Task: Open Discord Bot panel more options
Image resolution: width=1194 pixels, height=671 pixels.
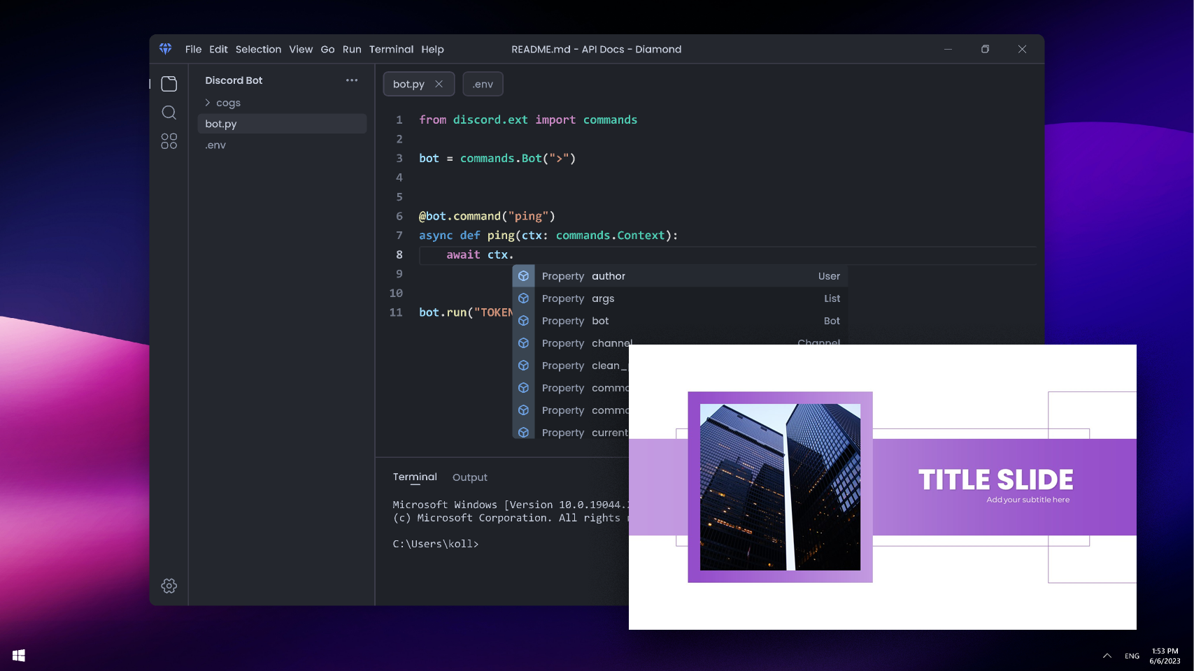Action: coord(351,80)
